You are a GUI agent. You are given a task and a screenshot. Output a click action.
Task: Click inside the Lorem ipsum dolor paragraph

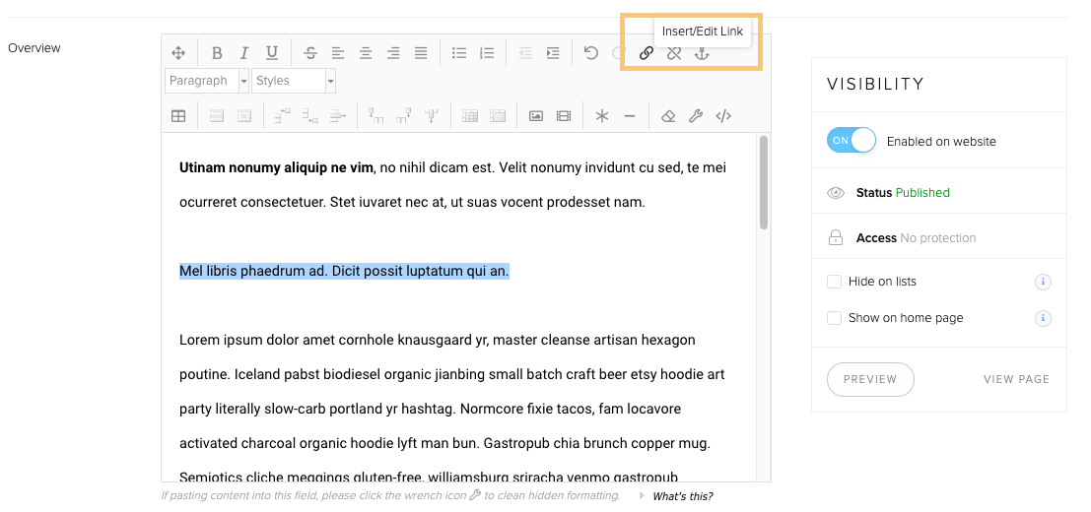coord(452,409)
